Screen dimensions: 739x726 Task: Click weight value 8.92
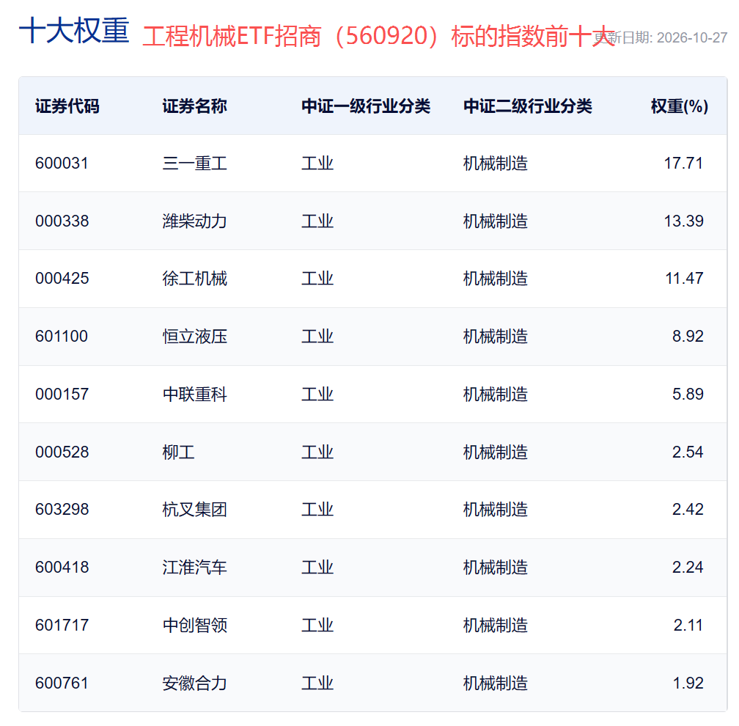point(688,336)
